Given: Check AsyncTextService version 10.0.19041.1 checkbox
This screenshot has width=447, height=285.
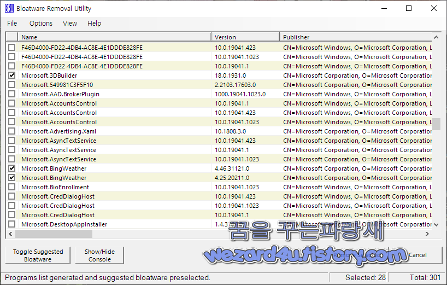Looking at the screenshot, I should click(11, 150).
